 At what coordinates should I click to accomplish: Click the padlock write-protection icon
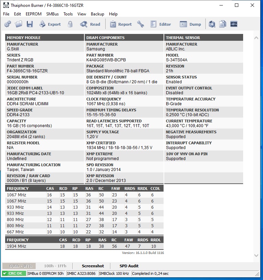click(x=70, y=24)
